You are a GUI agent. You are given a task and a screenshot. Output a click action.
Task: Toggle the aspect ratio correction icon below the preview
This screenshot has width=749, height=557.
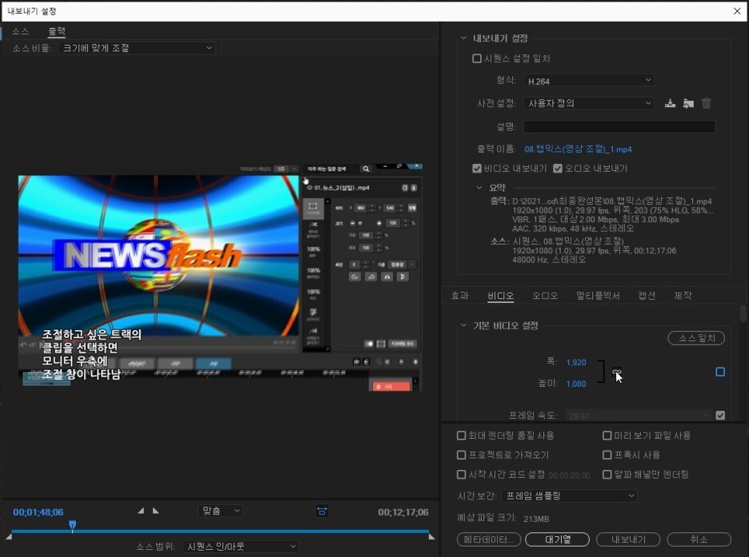[x=322, y=511]
